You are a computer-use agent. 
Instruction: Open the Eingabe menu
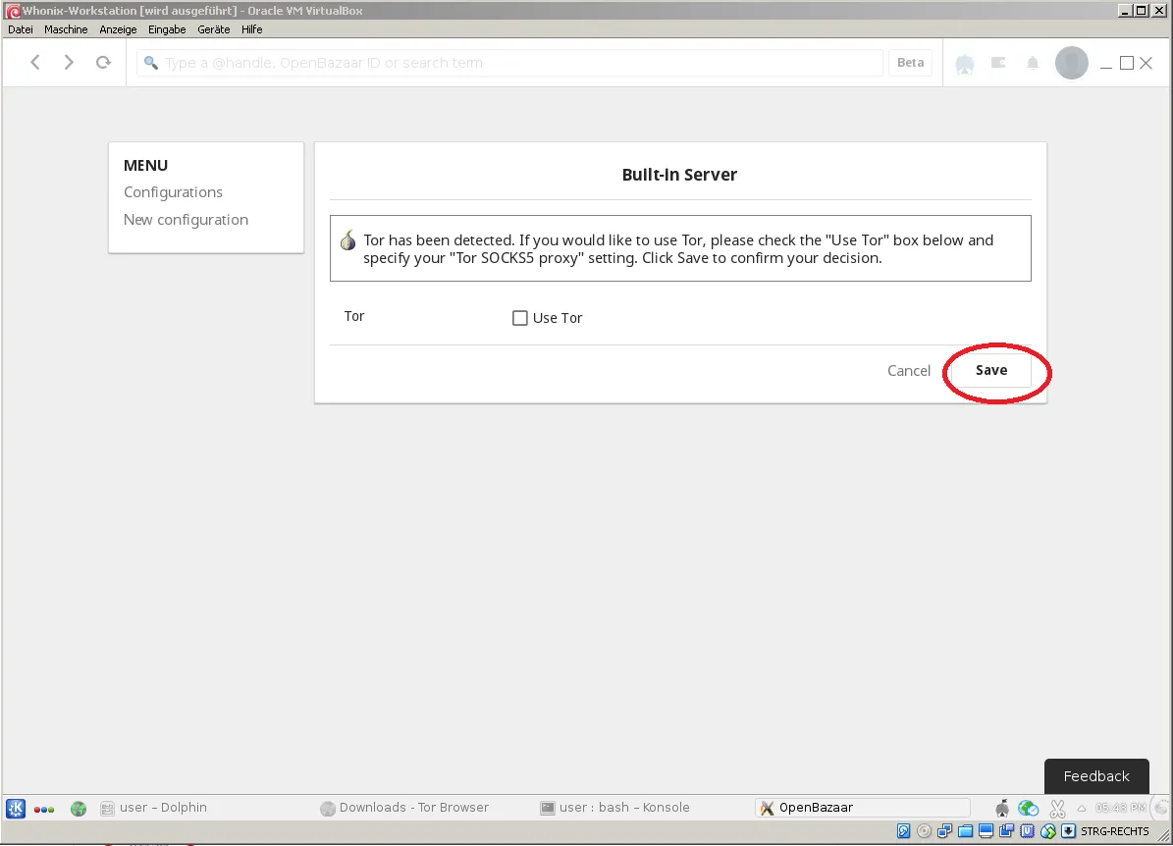(x=167, y=29)
